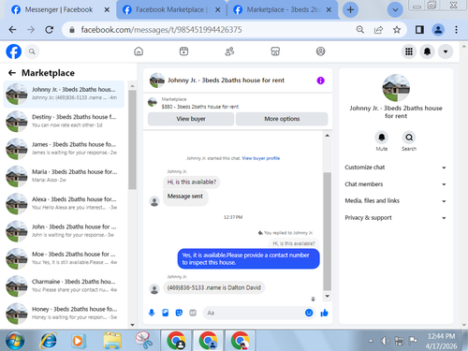Click the Hi, is this available? message
Screen dimensions: 468x351
(192, 182)
